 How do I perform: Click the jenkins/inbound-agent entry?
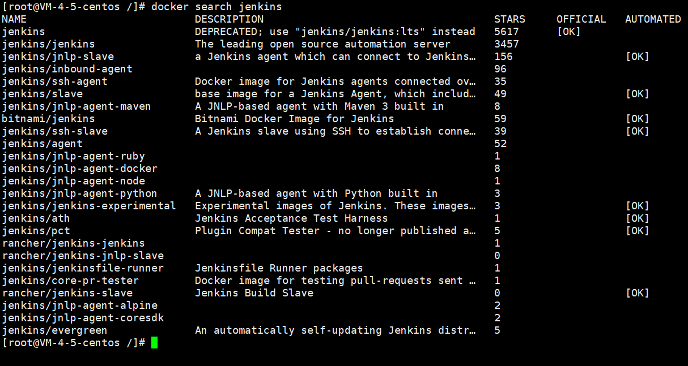[67, 69]
